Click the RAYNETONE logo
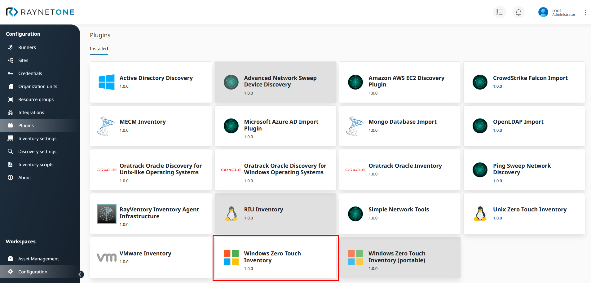The image size is (591, 283). (x=40, y=12)
